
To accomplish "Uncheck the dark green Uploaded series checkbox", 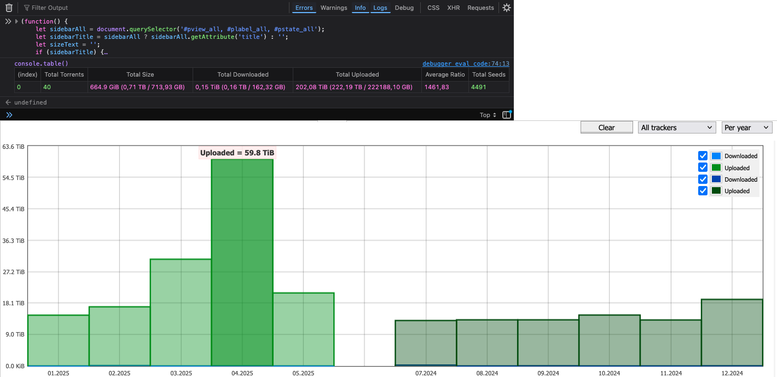I will 703,191.
